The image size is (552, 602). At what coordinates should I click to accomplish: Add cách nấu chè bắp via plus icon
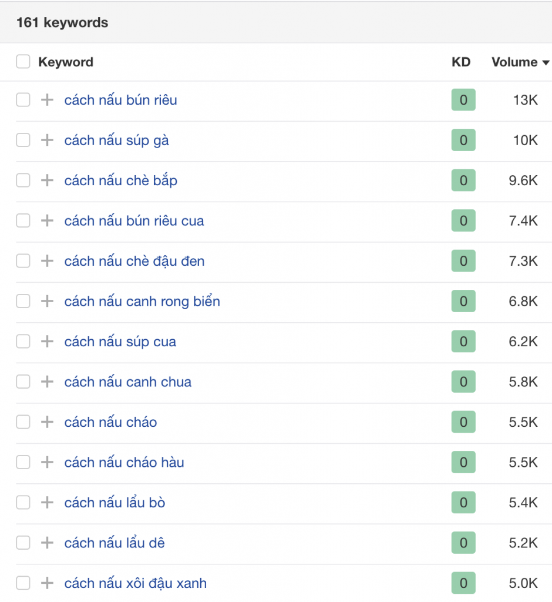coord(47,180)
